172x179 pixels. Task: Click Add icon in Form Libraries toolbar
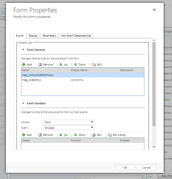coord(24,65)
